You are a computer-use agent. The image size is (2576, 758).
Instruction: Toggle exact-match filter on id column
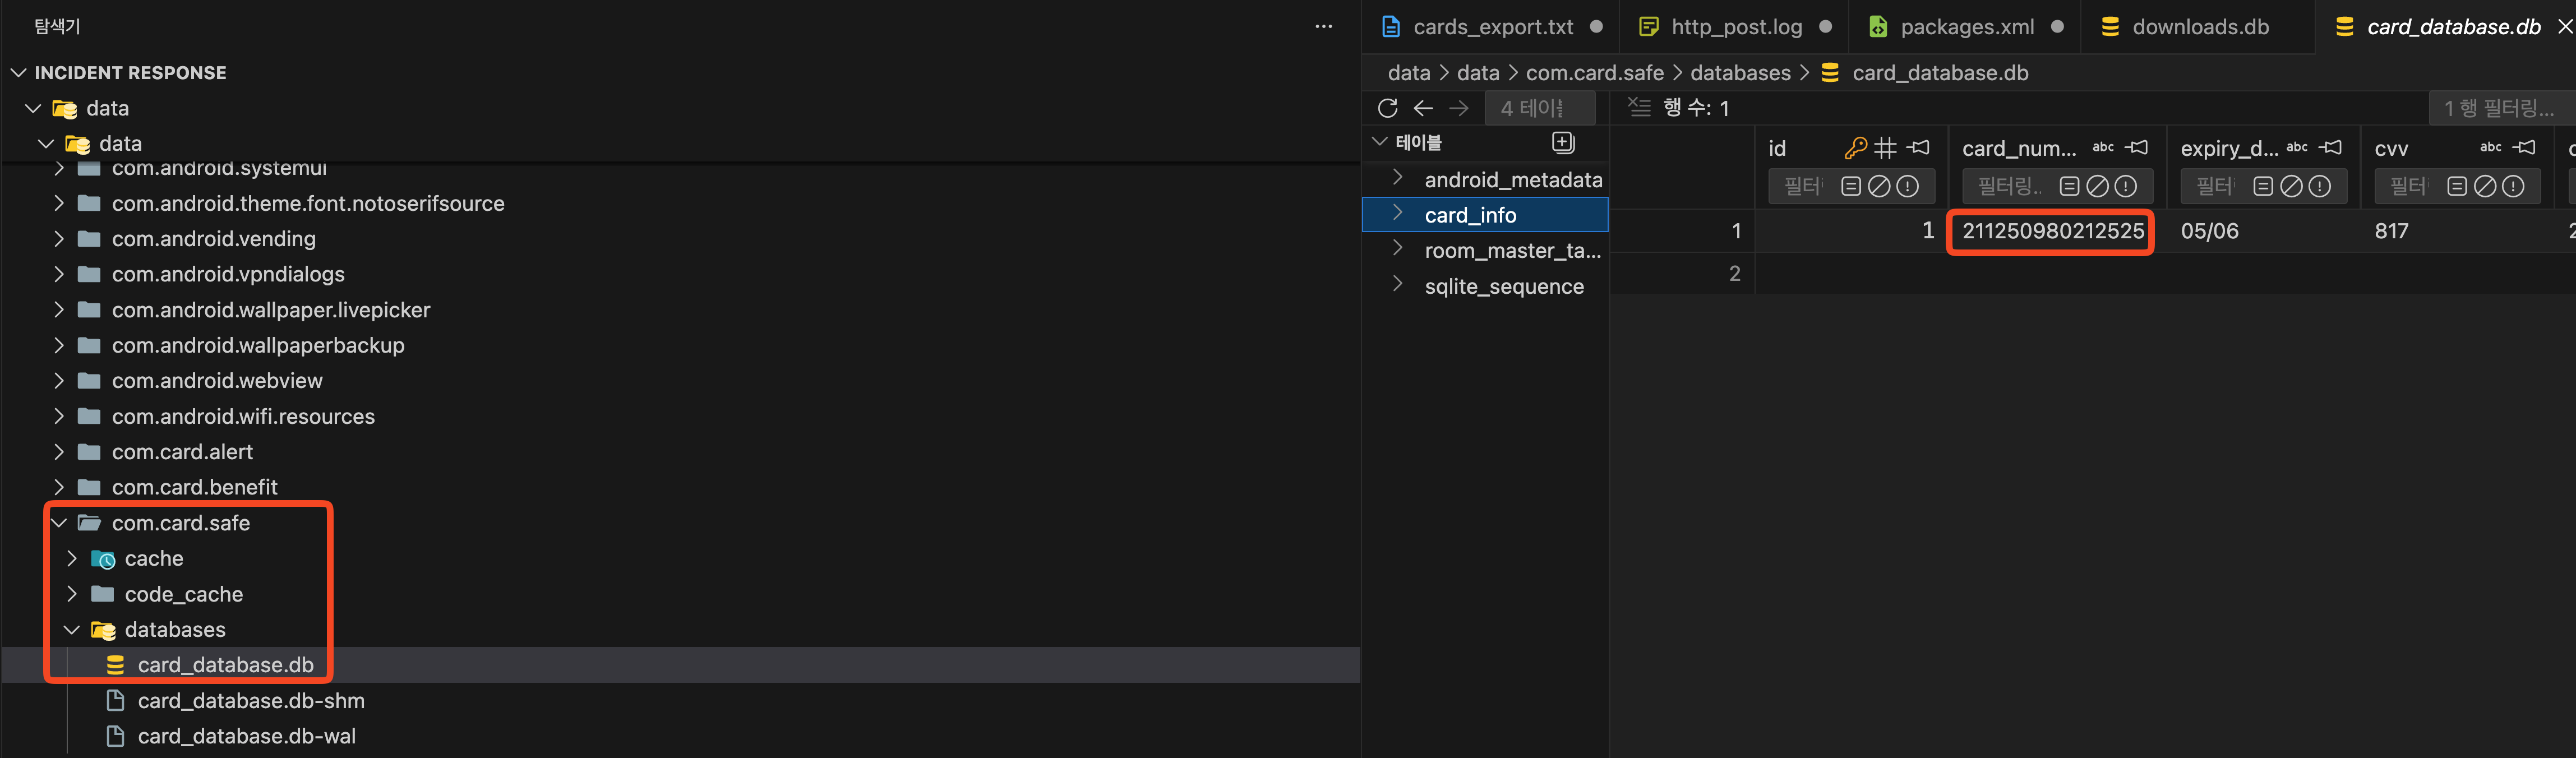[1851, 186]
